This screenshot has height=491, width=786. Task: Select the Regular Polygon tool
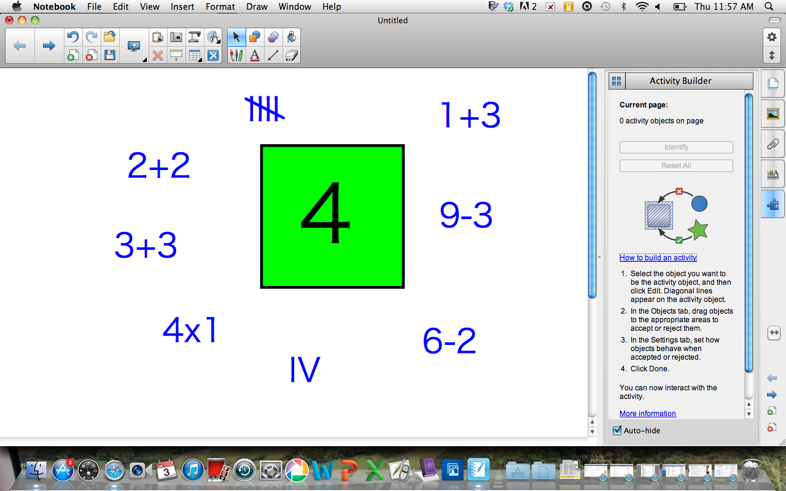tap(273, 37)
